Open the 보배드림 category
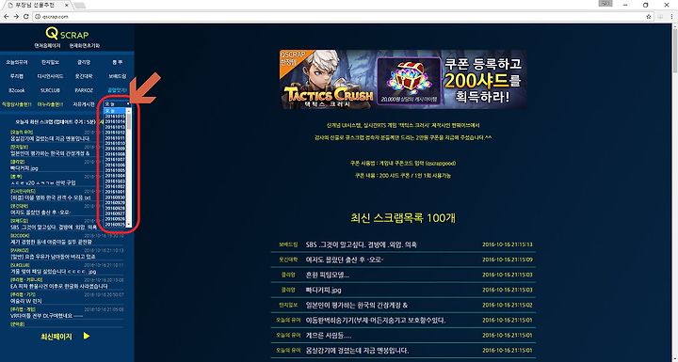The image size is (678, 362). click(117, 76)
